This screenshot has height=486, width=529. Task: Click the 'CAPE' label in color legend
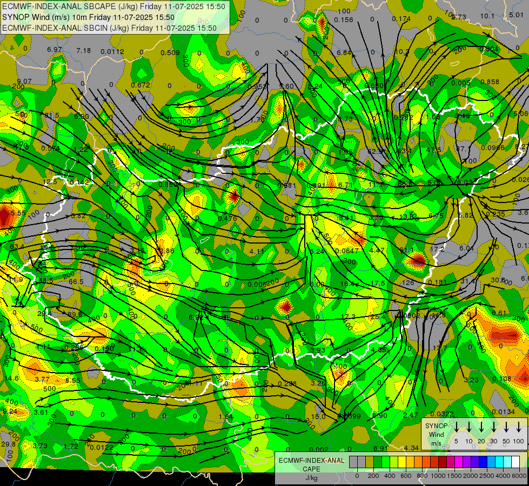pos(311,469)
